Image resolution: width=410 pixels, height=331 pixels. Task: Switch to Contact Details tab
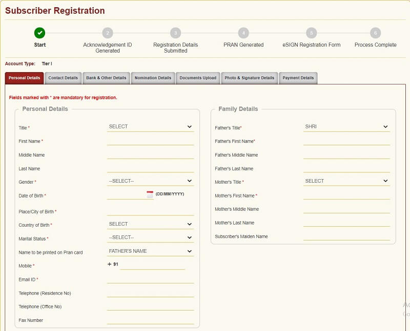click(63, 78)
